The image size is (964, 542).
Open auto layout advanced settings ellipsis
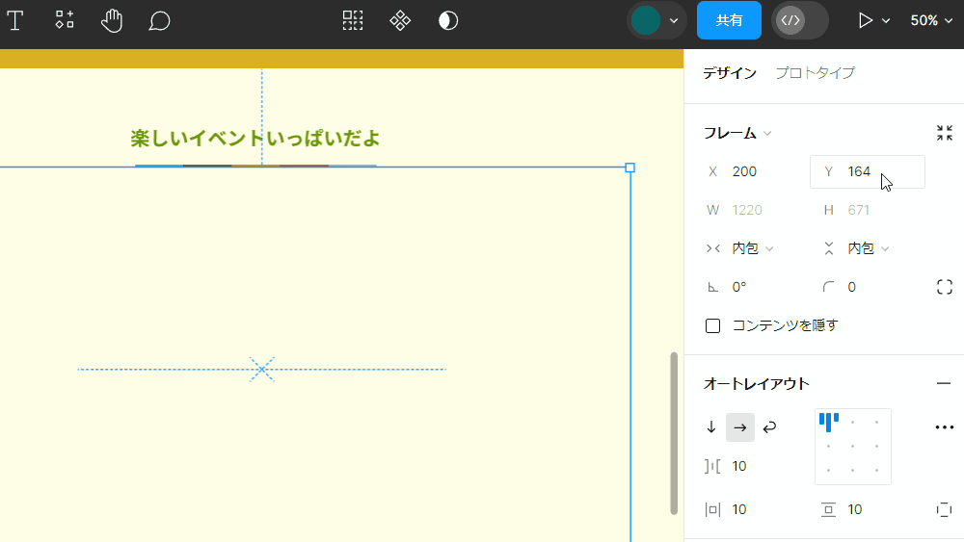945,427
